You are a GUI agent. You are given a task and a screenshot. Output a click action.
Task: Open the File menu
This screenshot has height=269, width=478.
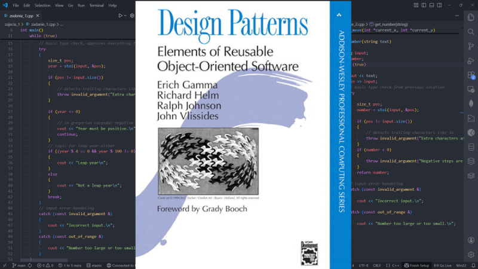(16, 5)
